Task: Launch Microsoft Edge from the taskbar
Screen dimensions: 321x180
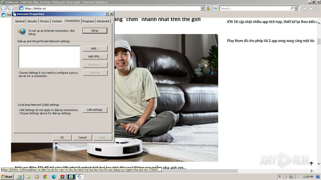Action: [54, 177]
